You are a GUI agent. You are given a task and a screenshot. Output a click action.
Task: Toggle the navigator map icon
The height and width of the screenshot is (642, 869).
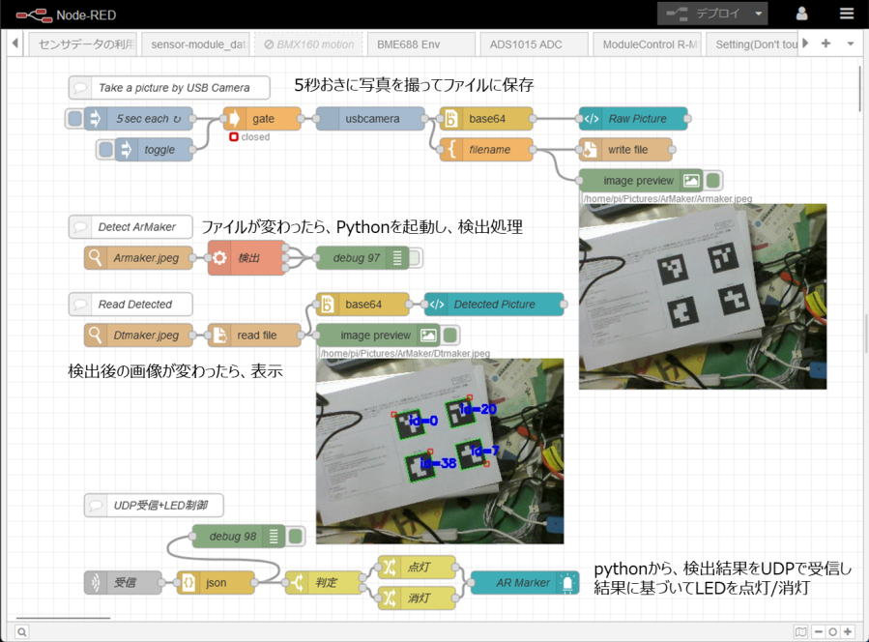pos(800,631)
